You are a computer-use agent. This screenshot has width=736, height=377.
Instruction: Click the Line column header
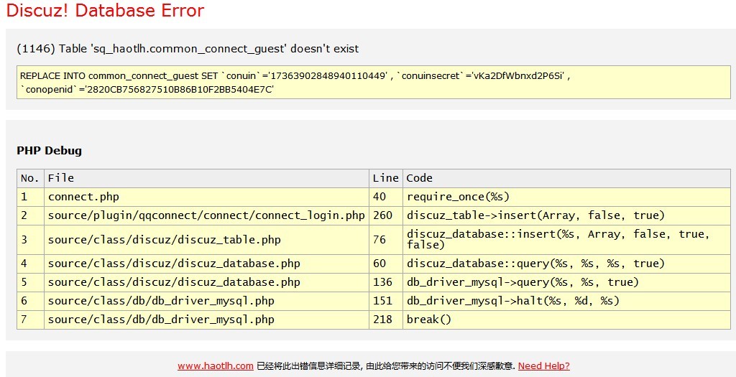tap(385, 178)
